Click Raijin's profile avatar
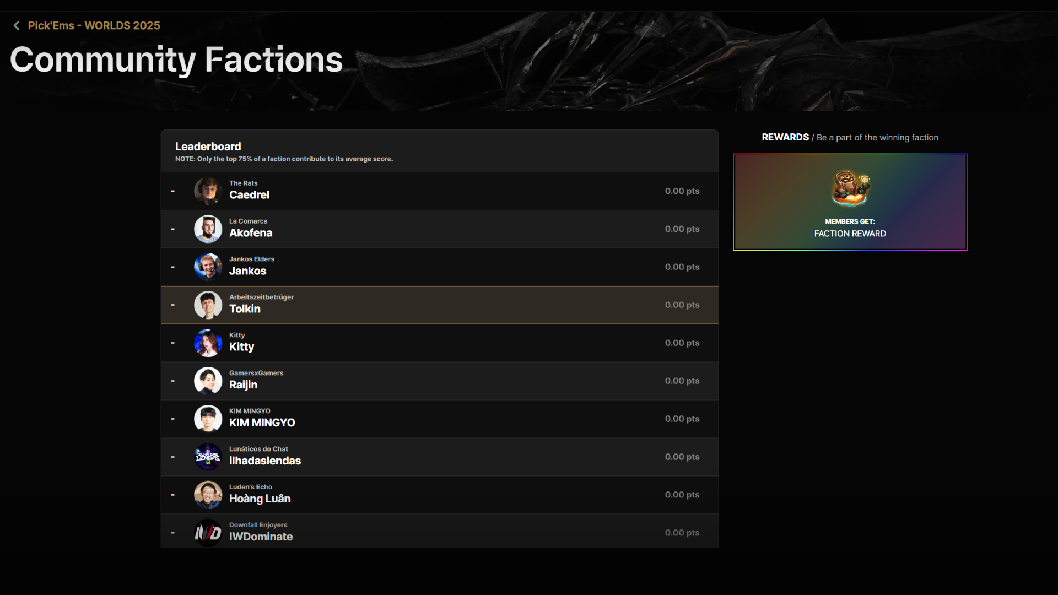This screenshot has width=1058, height=595. click(208, 381)
